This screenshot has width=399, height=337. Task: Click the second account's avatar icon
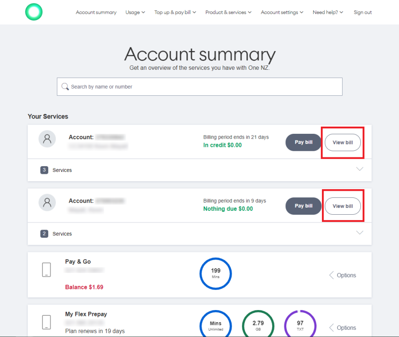point(47,202)
